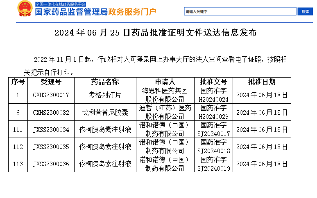Click drug name 考格列汀片

(105, 95)
